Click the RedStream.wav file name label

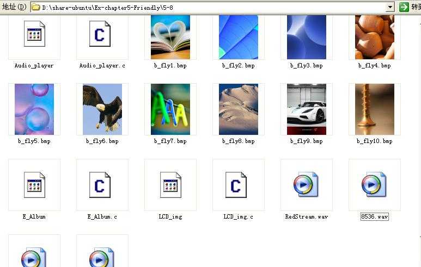pyautogui.click(x=307, y=216)
